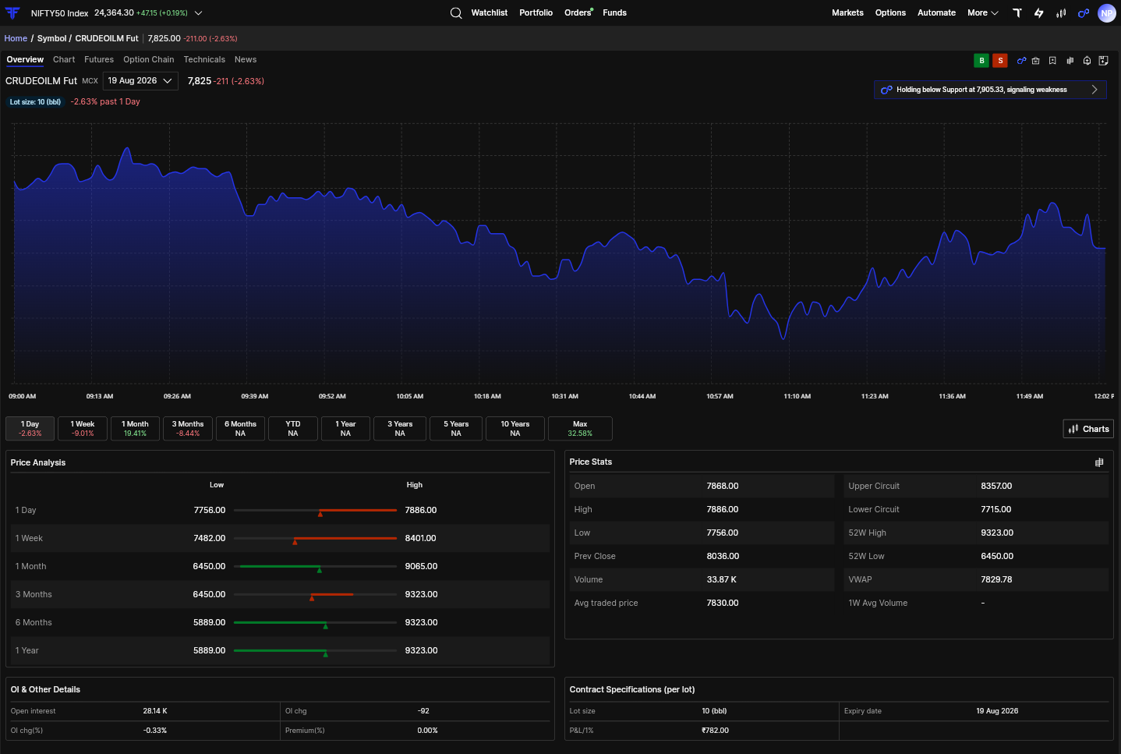
Task: Click the Charts button
Action: click(1088, 429)
